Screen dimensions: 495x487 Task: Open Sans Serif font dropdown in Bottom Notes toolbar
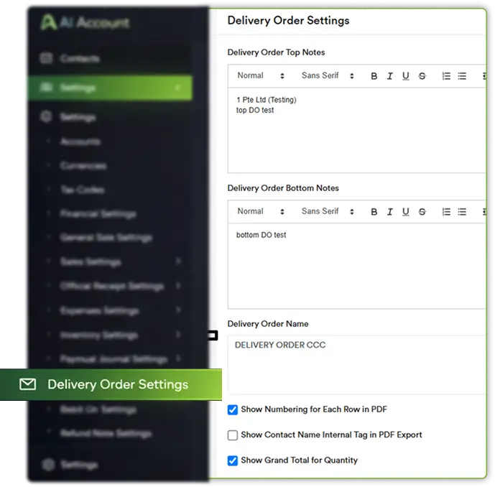328,211
